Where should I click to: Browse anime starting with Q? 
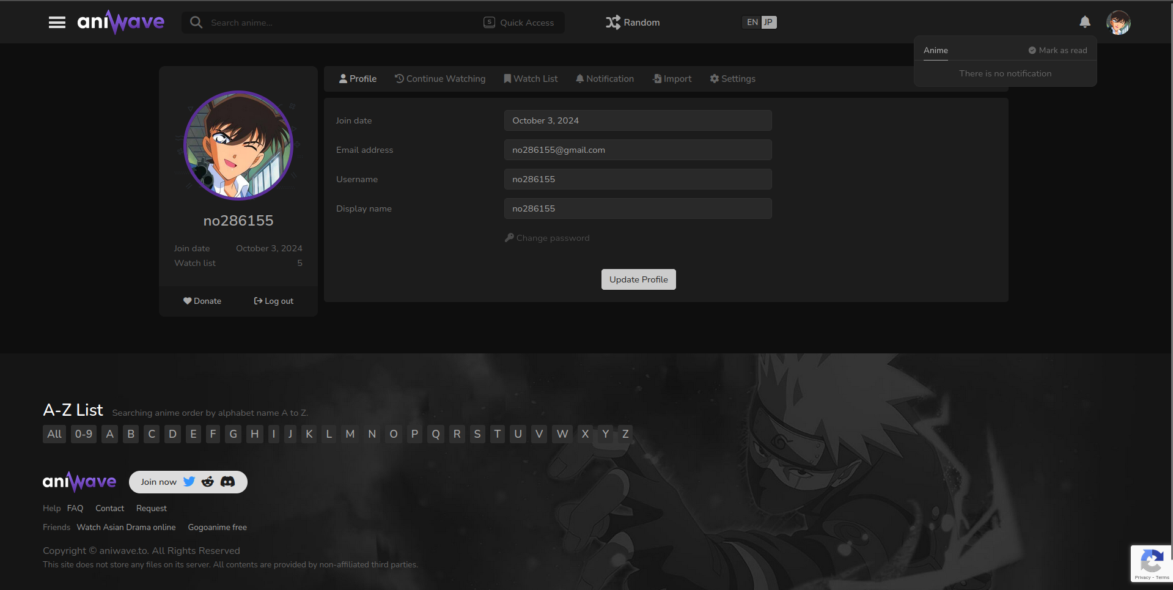click(x=436, y=434)
